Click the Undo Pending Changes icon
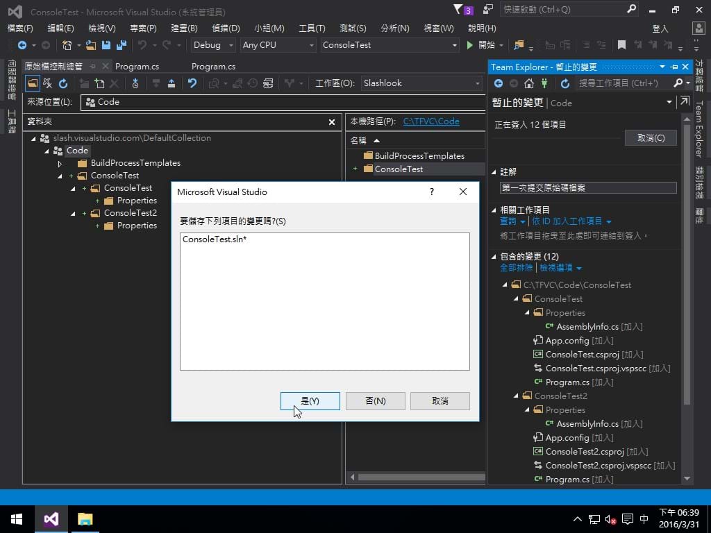Viewport: 711px width, 533px height. click(192, 83)
